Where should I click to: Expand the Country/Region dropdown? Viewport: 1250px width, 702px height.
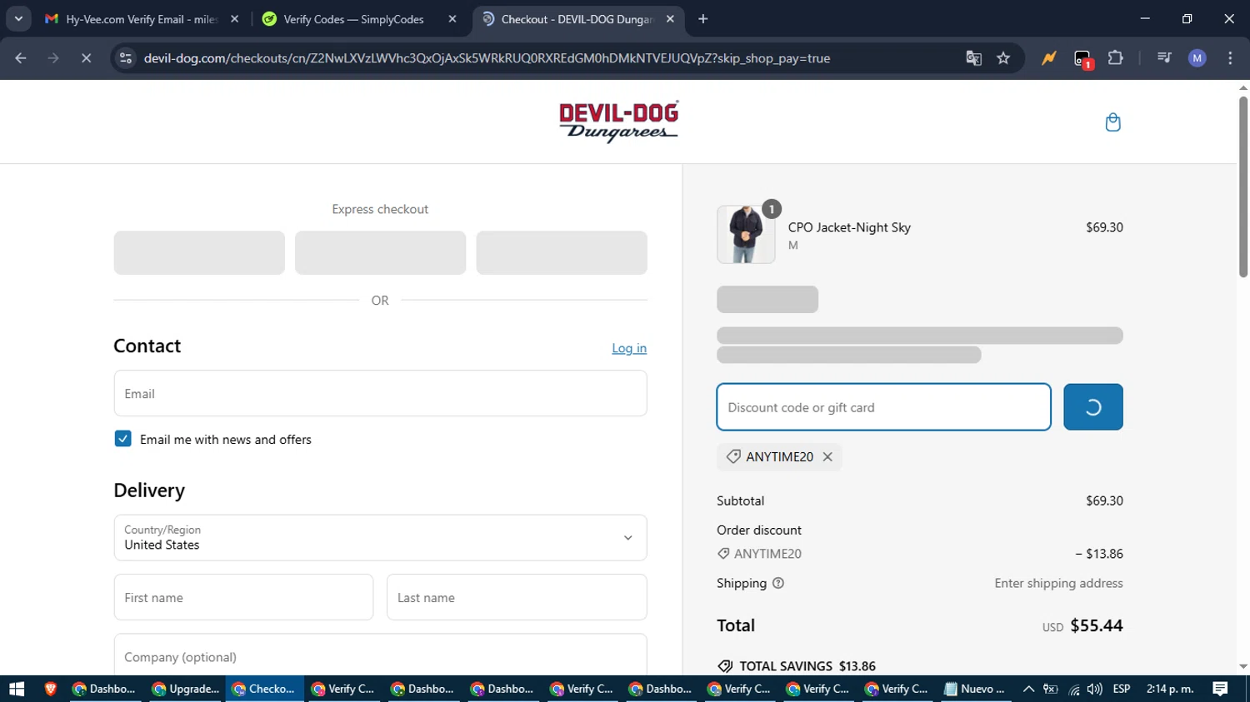pyautogui.click(x=380, y=538)
